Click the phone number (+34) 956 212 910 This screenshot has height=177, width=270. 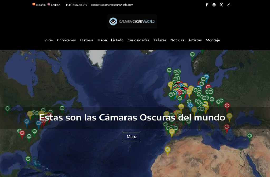(x=76, y=5)
